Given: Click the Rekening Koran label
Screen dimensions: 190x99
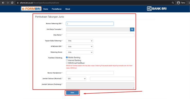Looking at the screenshot, I should [x=56, y=52].
